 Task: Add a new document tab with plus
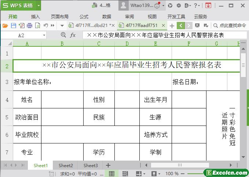click(172, 26)
